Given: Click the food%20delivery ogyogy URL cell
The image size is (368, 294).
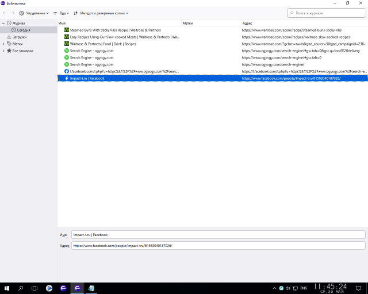Looking at the screenshot, I should click(x=301, y=51).
